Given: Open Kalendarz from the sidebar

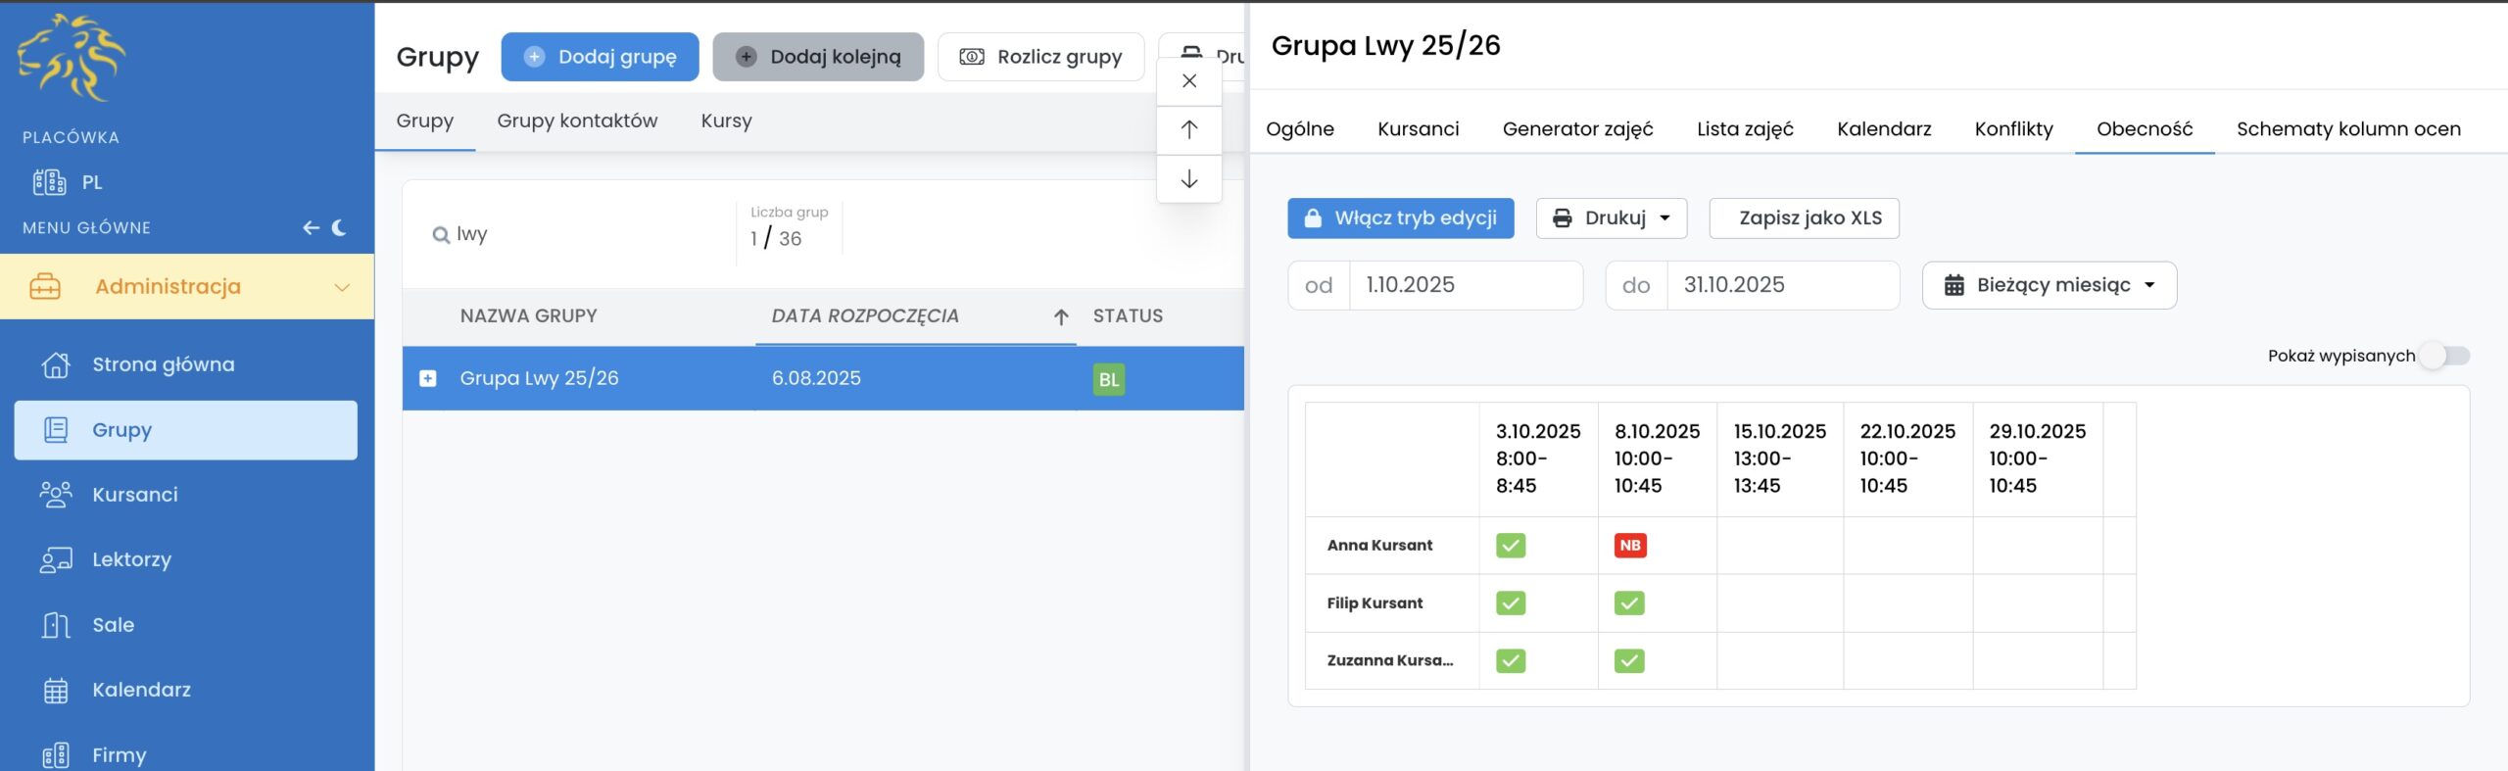Looking at the screenshot, I should (x=140, y=690).
